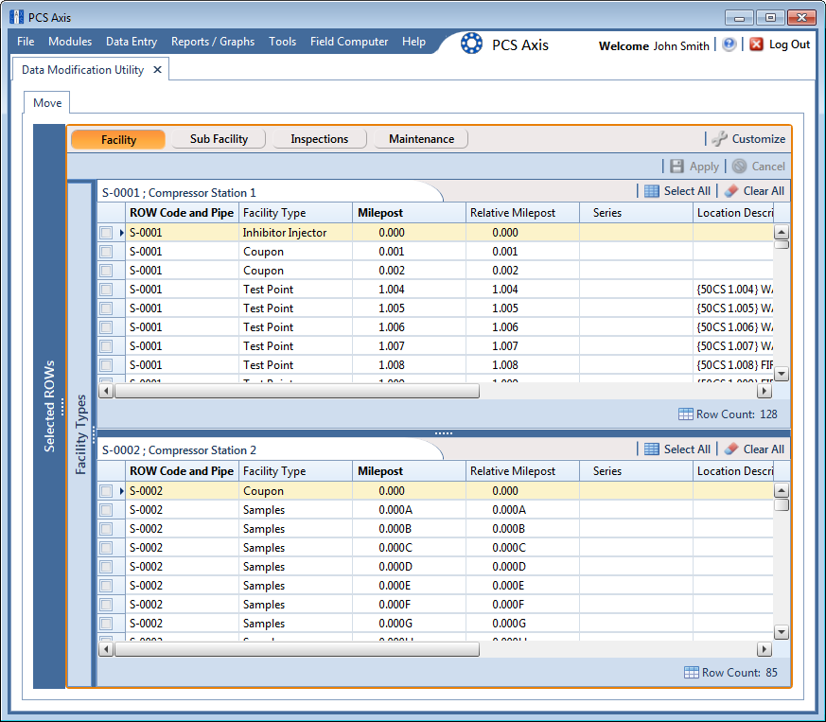Screen dimensions: 826x722
Task: Check the S-0001 Coupon 0.001 row checkbox
Action: (x=106, y=252)
